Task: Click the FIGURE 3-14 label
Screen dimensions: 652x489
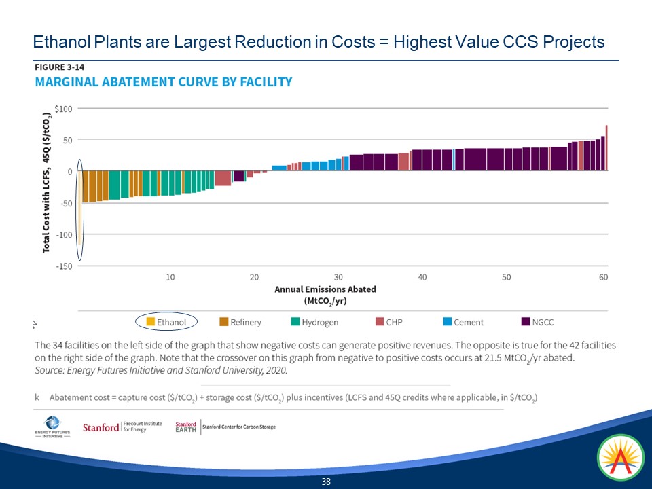Action: click(x=60, y=67)
